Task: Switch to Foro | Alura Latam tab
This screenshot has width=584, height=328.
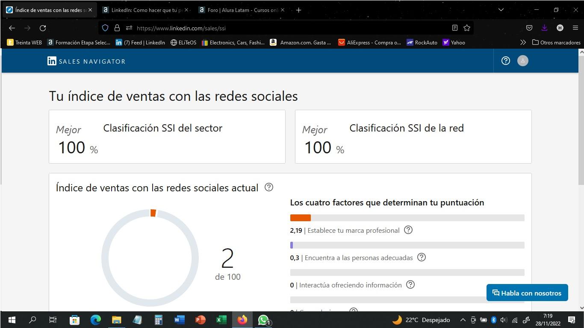Action: [x=241, y=10]
